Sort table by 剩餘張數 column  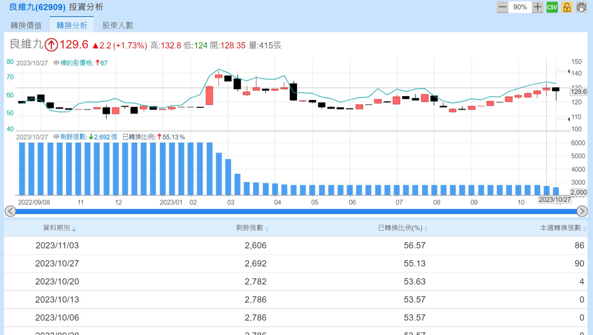252,228
